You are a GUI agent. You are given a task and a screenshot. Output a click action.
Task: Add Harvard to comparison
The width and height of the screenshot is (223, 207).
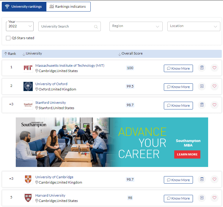coord(202,198)
